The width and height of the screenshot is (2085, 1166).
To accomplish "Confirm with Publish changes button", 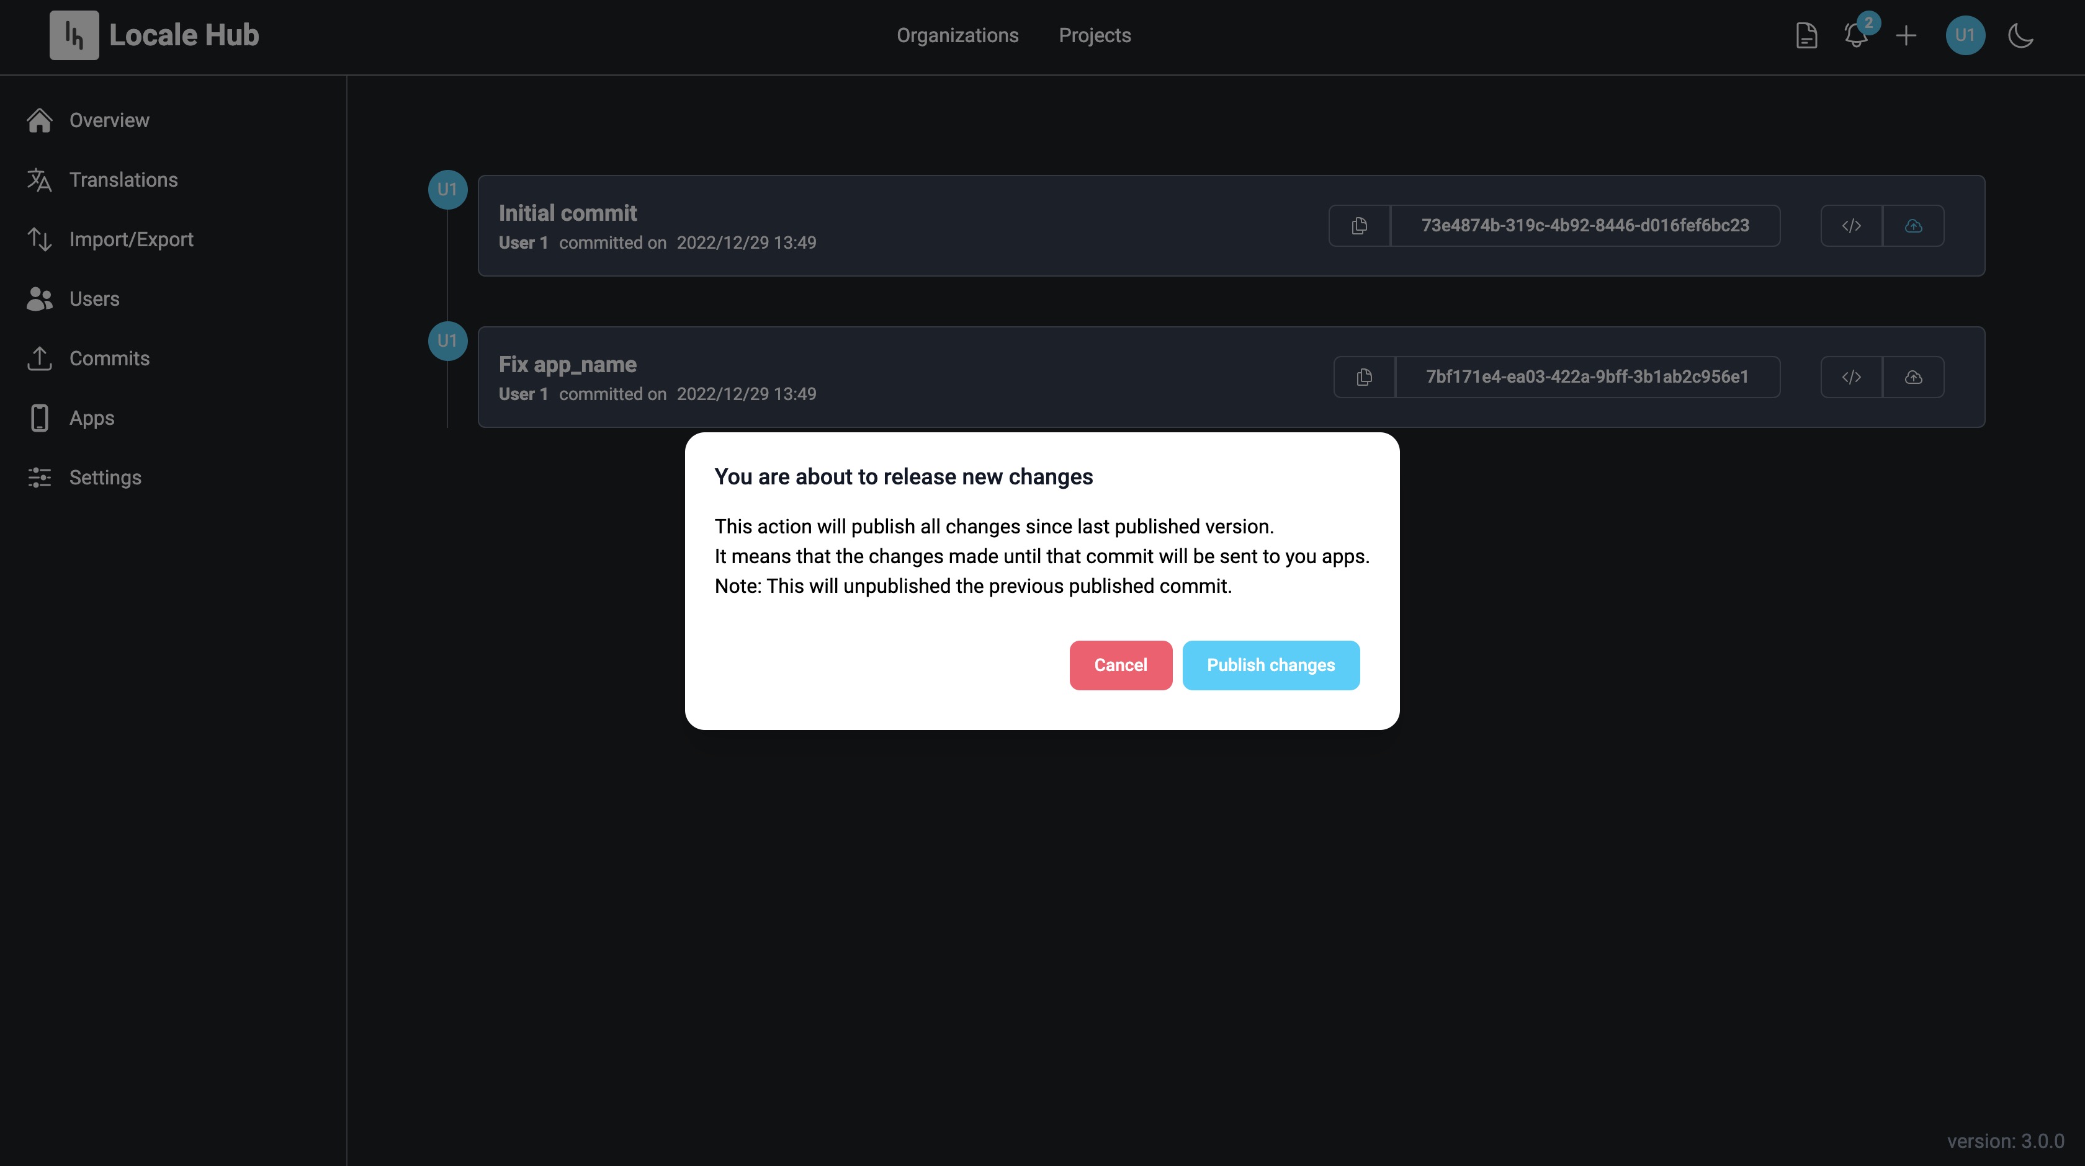I will (1271, 665).
